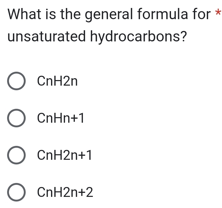The width and height of the screenshot is (222, 208).
Task: Tick the last answer circle, CnH2n+2
Action: pos(16,193)
